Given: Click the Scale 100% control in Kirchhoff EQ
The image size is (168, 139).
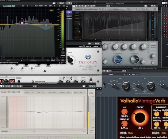Looking at the screenshot, I should (x=39, y=6).
